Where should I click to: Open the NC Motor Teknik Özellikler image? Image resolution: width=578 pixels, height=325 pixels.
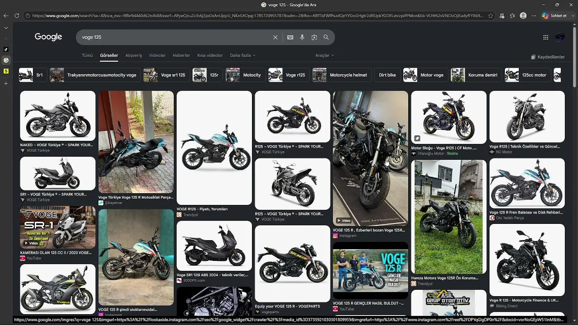click(527, 116)
